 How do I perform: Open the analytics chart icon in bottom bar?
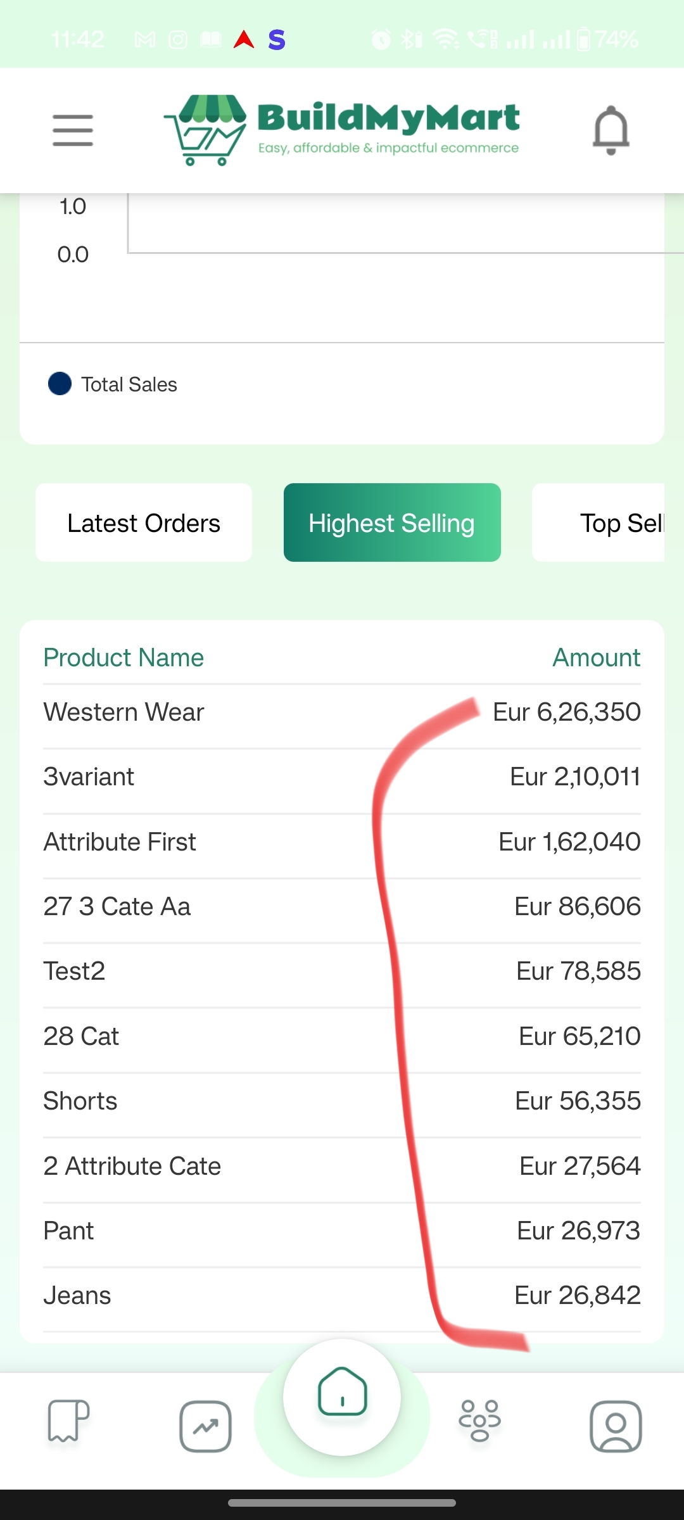click(205, 1426)
